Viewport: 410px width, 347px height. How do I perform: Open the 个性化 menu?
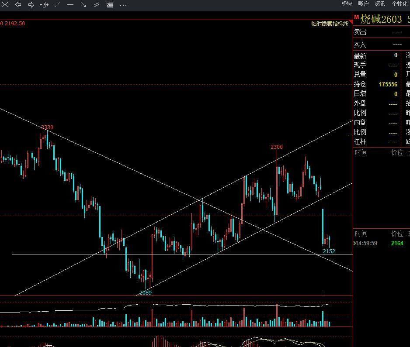click(x=400, y=3)
